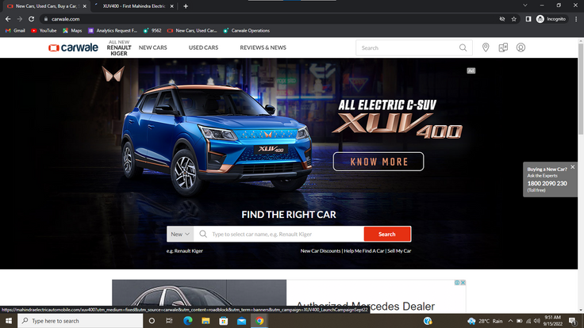Open the notification center icon

[572, 321]
